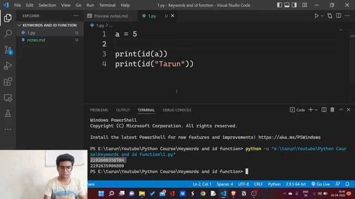Open the Extensions view
The image size is (355, 199).
coord(8,82)
